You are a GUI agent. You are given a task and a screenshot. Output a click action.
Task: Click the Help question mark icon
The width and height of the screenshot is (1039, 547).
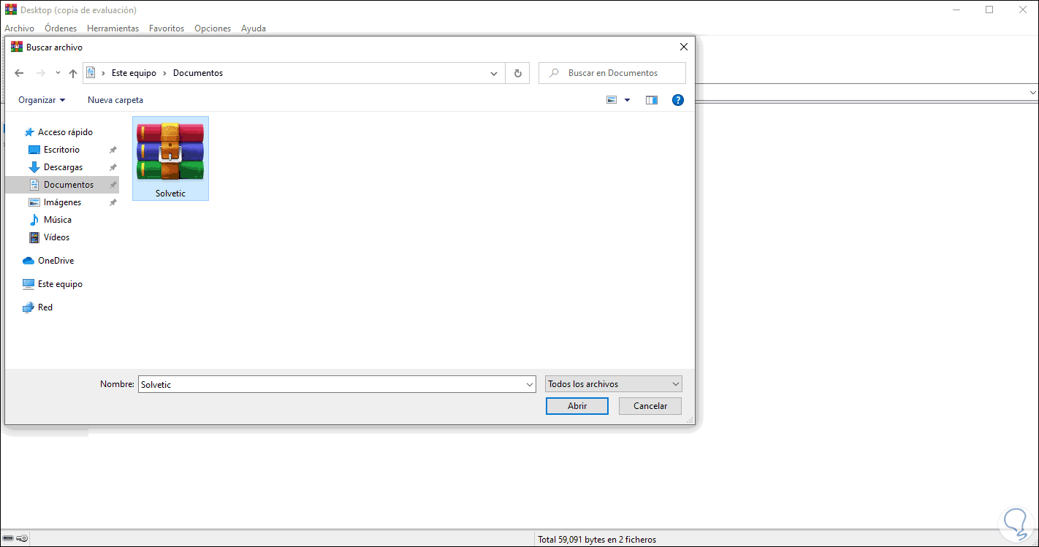[x=677, y=99]
